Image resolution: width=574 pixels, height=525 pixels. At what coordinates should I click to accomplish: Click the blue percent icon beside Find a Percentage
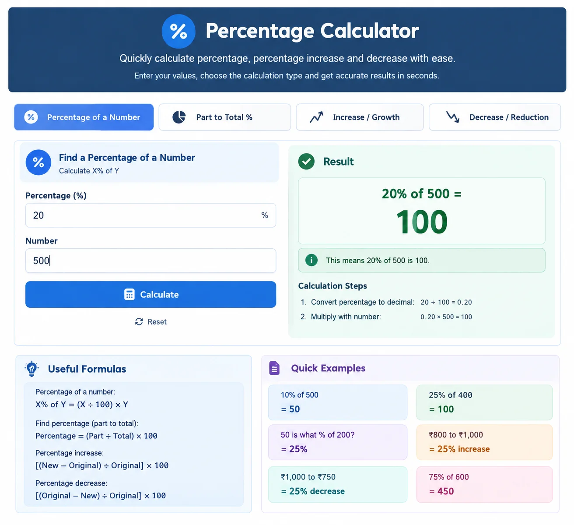click(38, 162)
